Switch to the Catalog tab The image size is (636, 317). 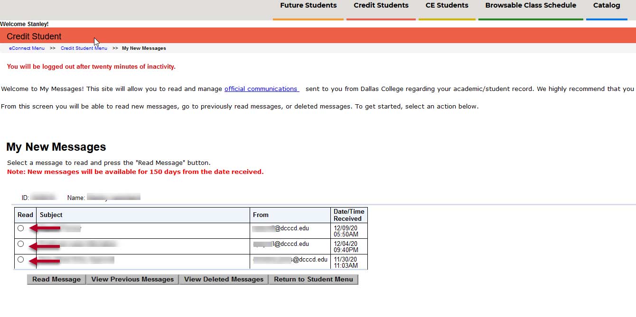pos(606,5)
